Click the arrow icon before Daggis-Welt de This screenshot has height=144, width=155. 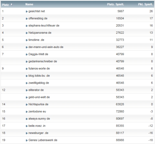click(27, 55)
